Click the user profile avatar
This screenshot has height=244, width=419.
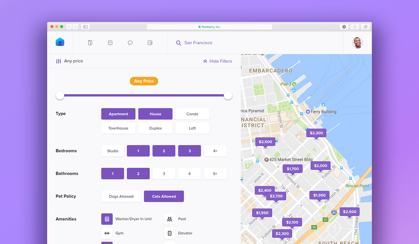(x=357, y=43)
